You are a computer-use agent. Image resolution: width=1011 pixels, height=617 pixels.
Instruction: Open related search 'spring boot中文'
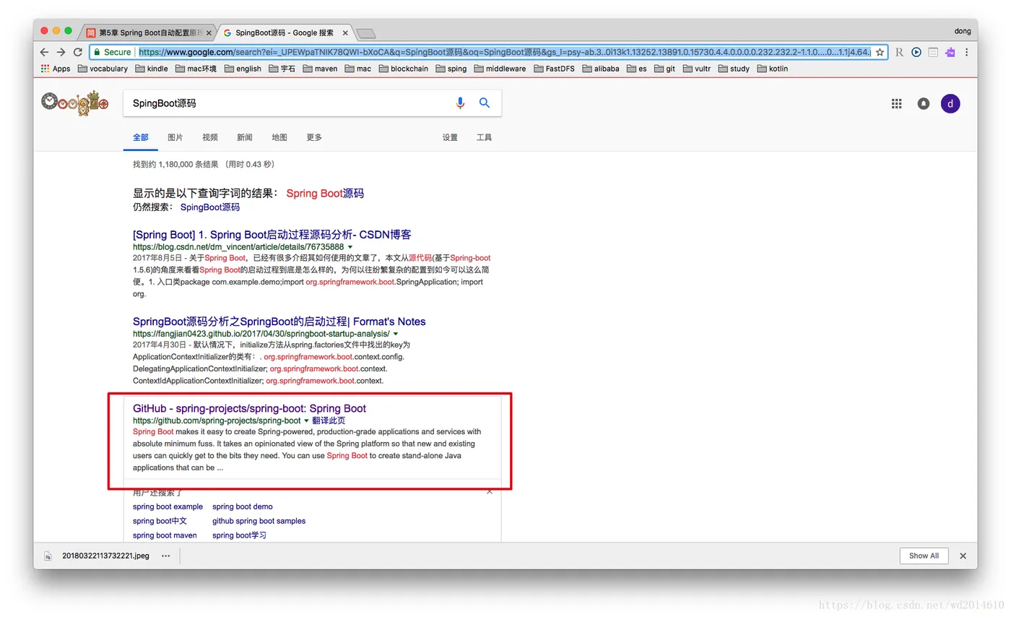coord(160,521)
